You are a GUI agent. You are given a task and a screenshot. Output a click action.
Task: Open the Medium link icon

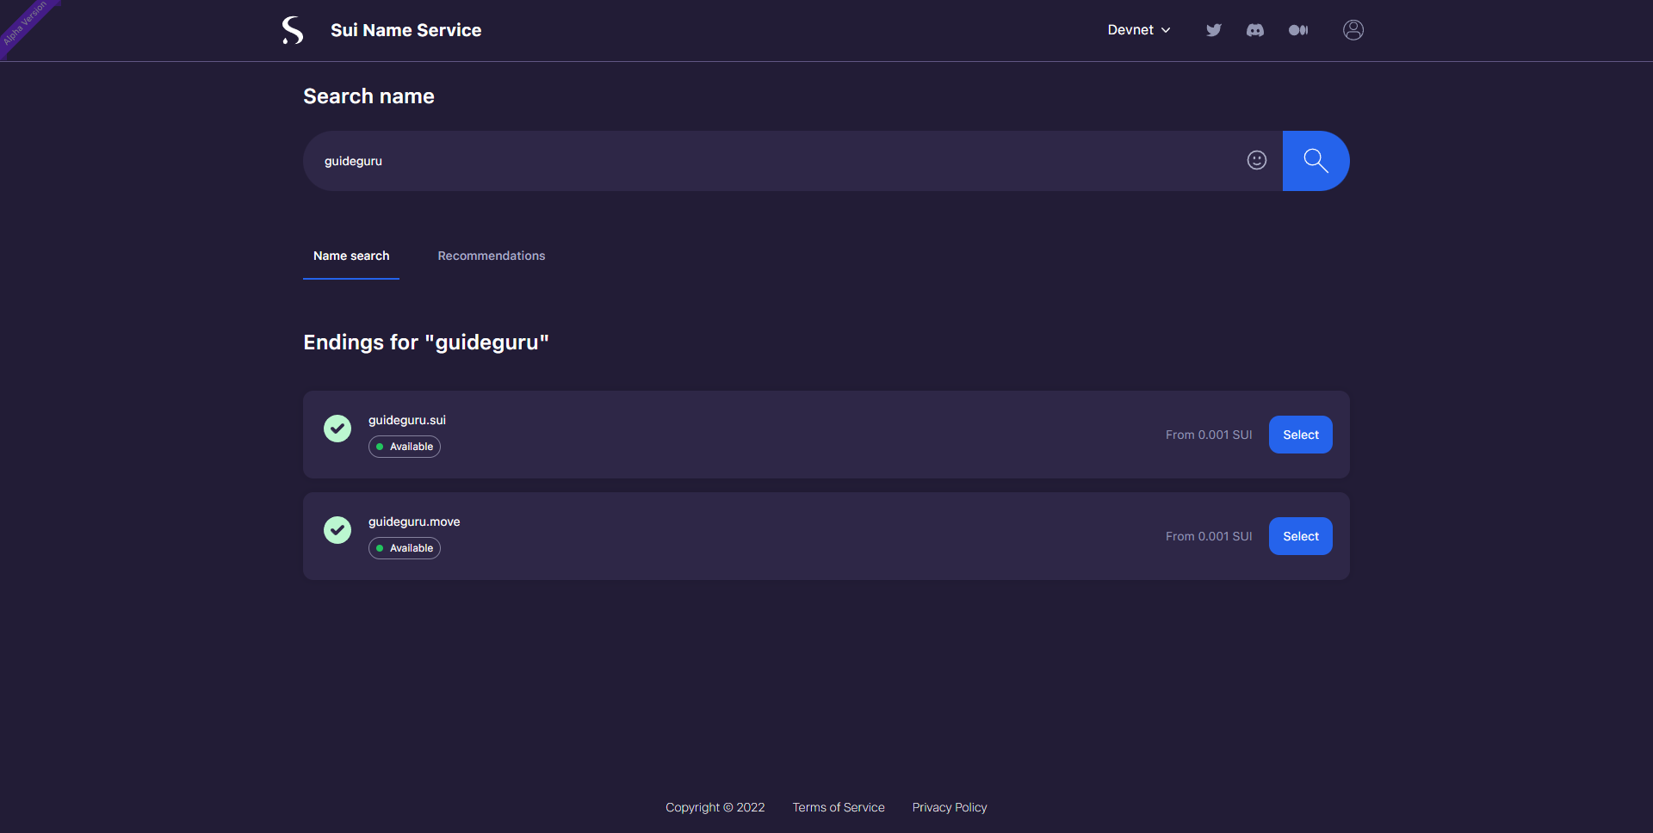coord(1298,30)
